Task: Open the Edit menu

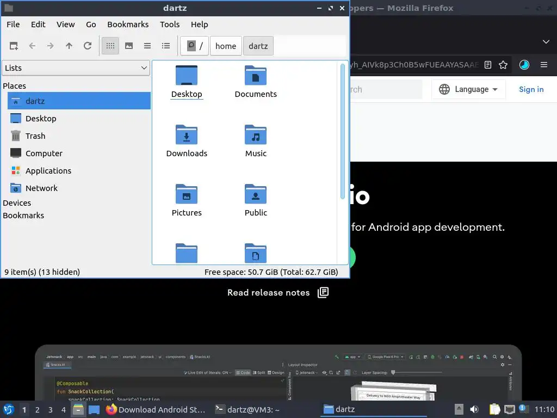Action: coord(38,24)
